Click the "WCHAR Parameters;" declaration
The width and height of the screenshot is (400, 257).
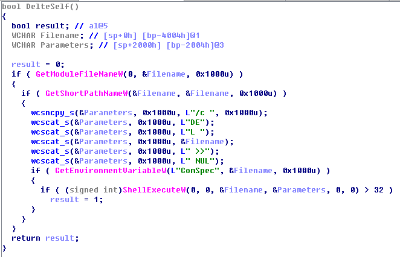tap(53, 45)
